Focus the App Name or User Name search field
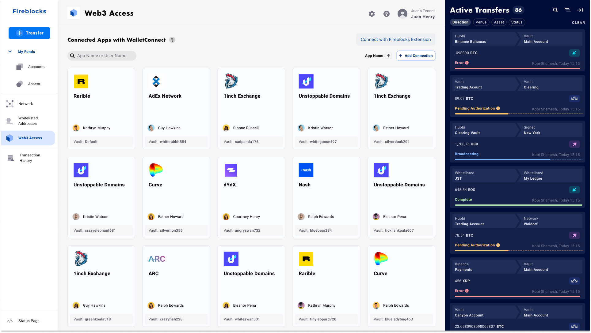 coord(102,56)
